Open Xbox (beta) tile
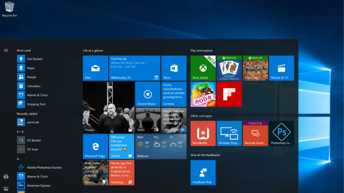344x193 pixels. [x=203, y=68]
